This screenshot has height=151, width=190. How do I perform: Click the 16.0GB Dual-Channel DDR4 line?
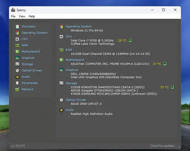point(110,54)
